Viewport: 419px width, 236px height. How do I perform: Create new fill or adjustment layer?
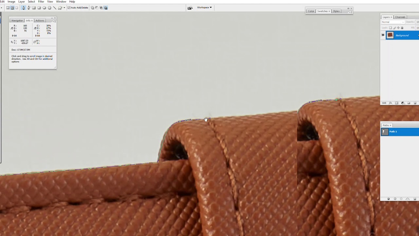pyautogui.click(x=403, y=103)
